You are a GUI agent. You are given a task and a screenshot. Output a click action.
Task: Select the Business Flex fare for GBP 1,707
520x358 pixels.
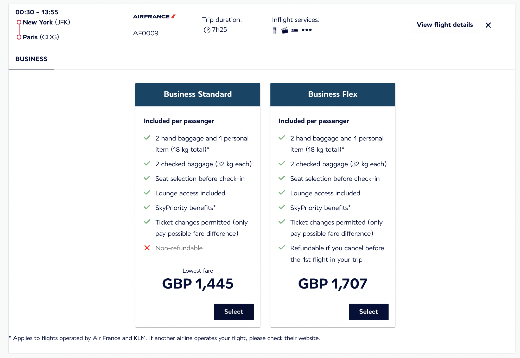point(368,312)
